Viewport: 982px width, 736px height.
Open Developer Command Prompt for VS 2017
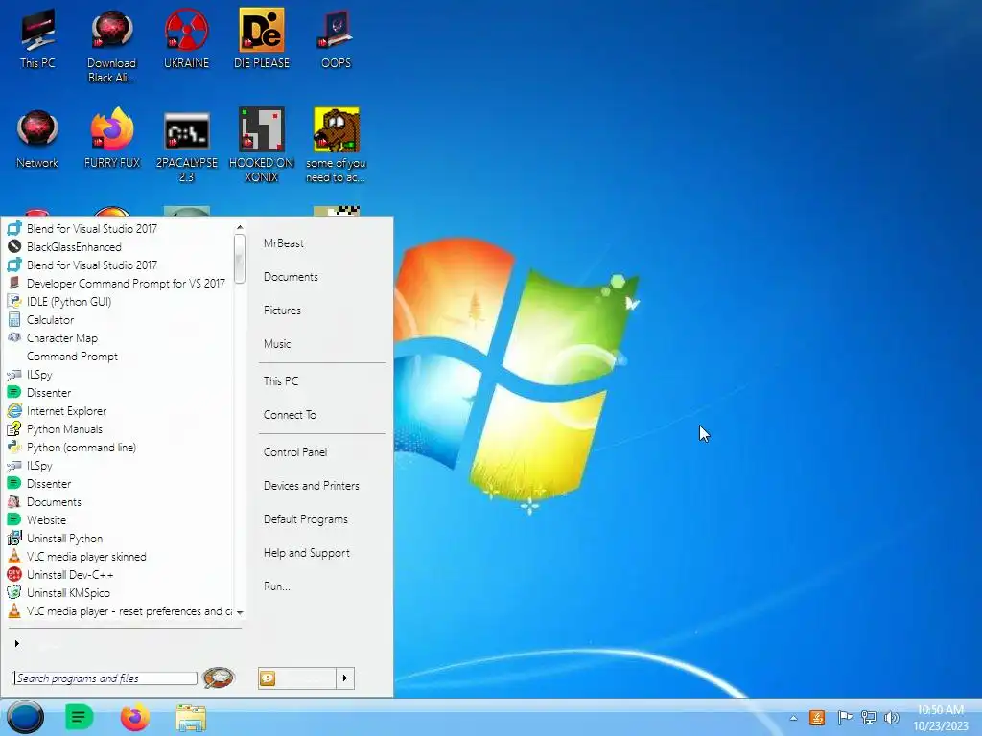pos(126,284)
